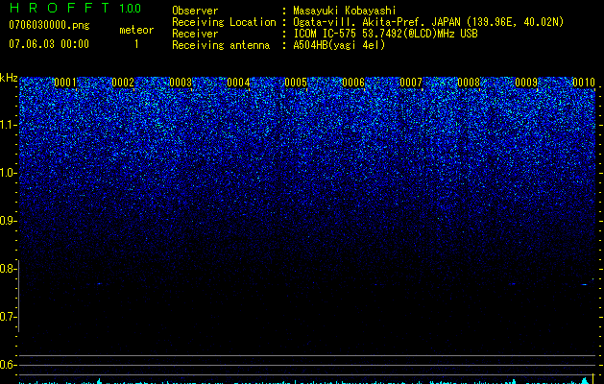Click the Receiving antenna label
The image size is (604, 384).
pos(221,45)
